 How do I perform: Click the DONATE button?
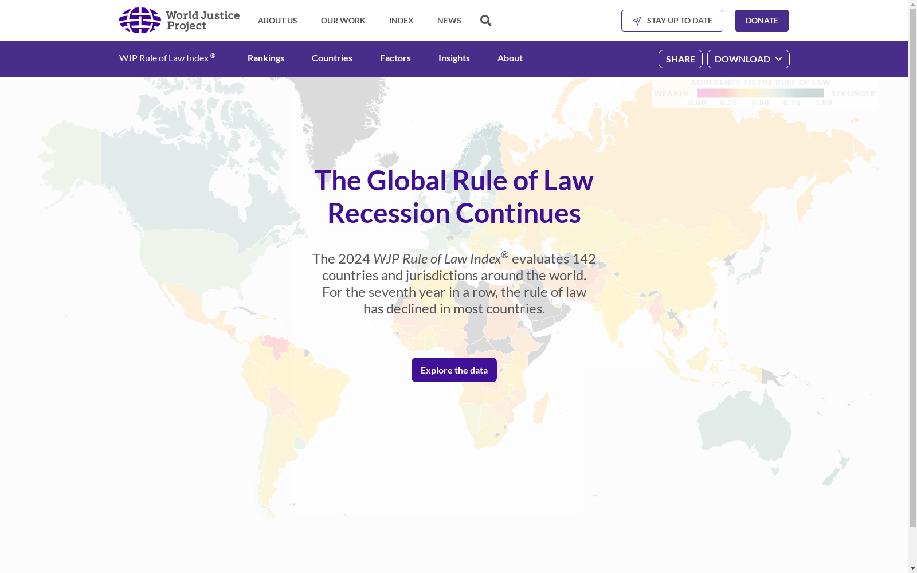click(x=762, y=21)
